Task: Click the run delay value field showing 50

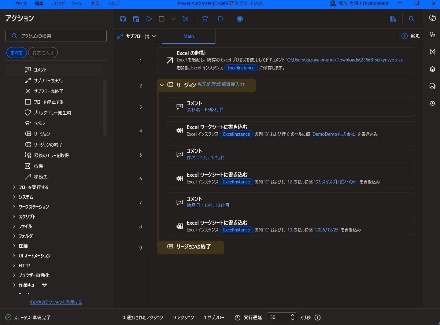Action: click(278, 317)
